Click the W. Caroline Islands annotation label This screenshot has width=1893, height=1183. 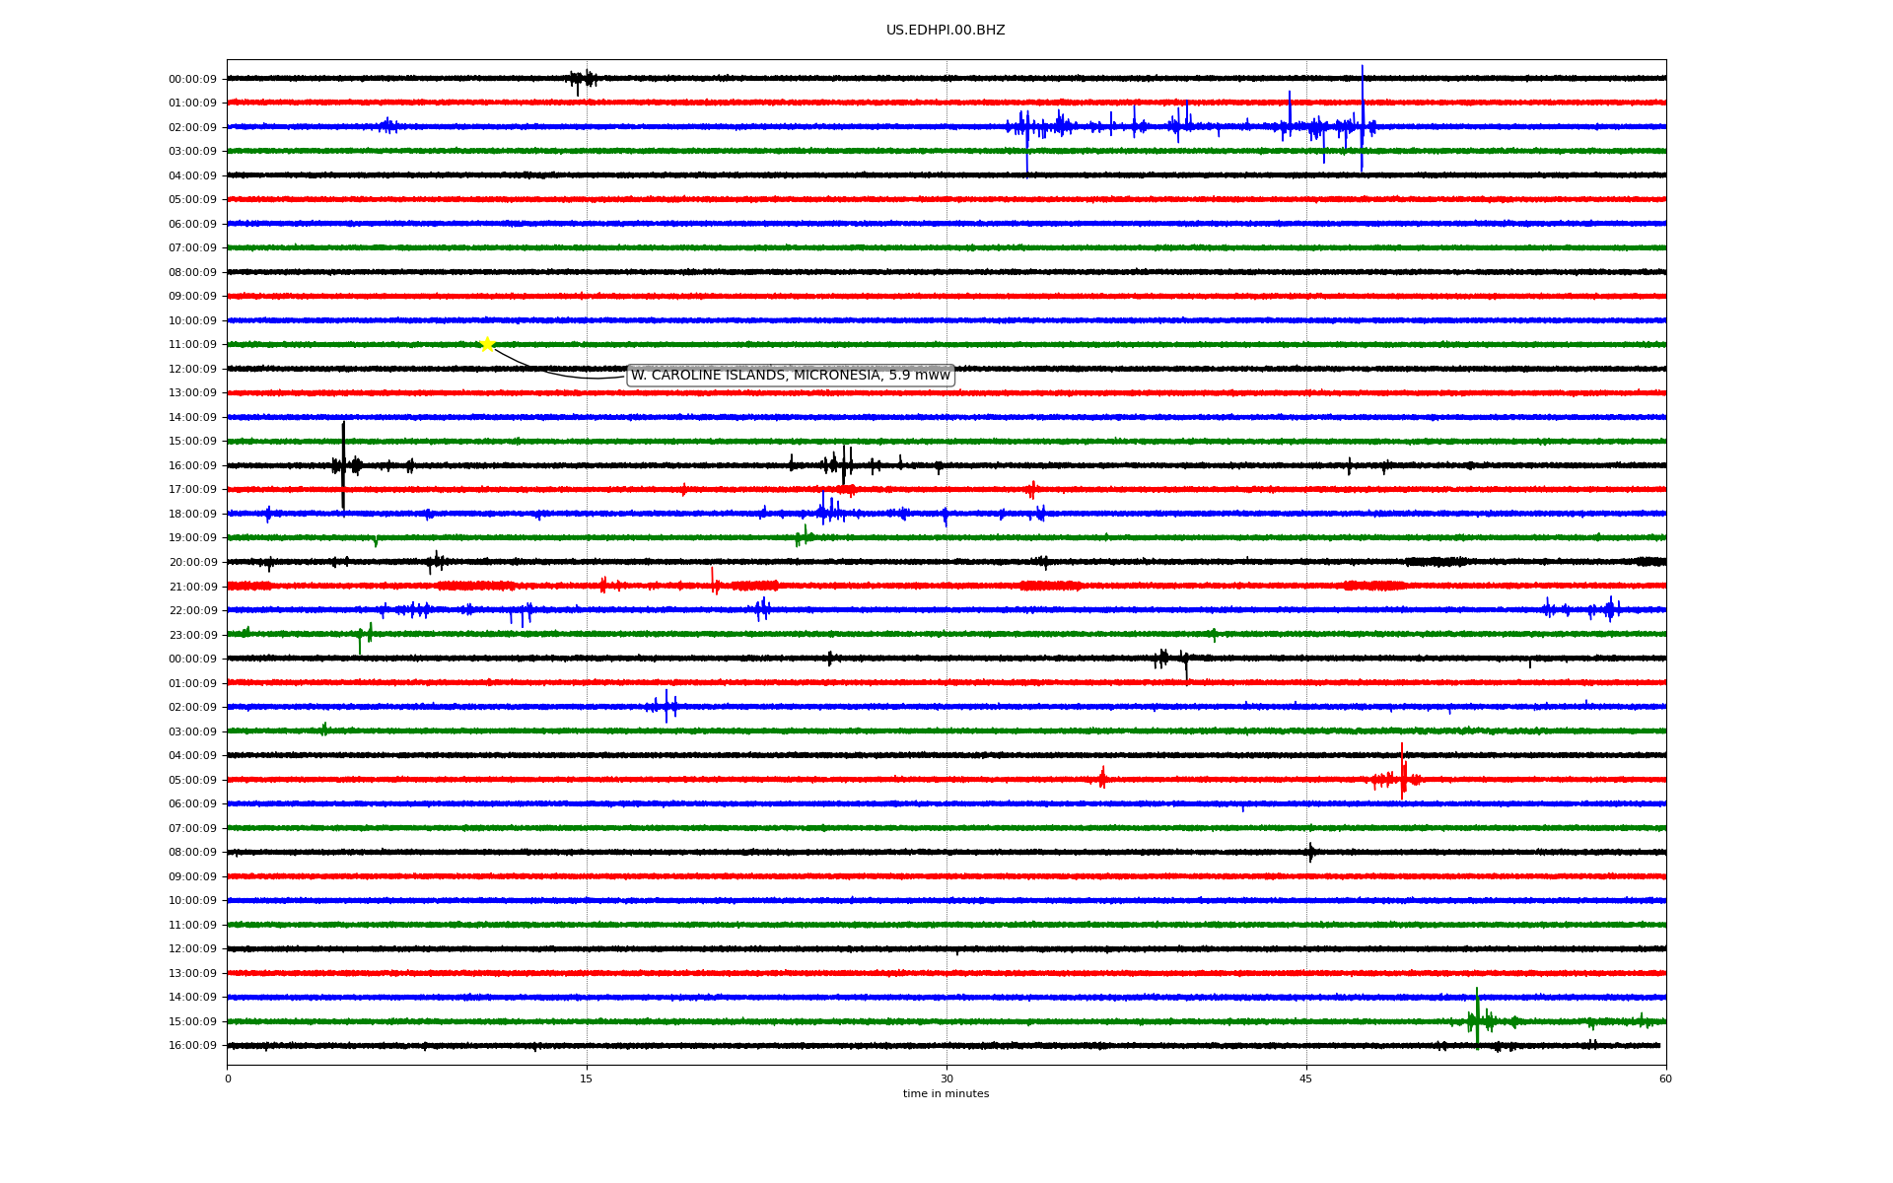tap(790, 376)
